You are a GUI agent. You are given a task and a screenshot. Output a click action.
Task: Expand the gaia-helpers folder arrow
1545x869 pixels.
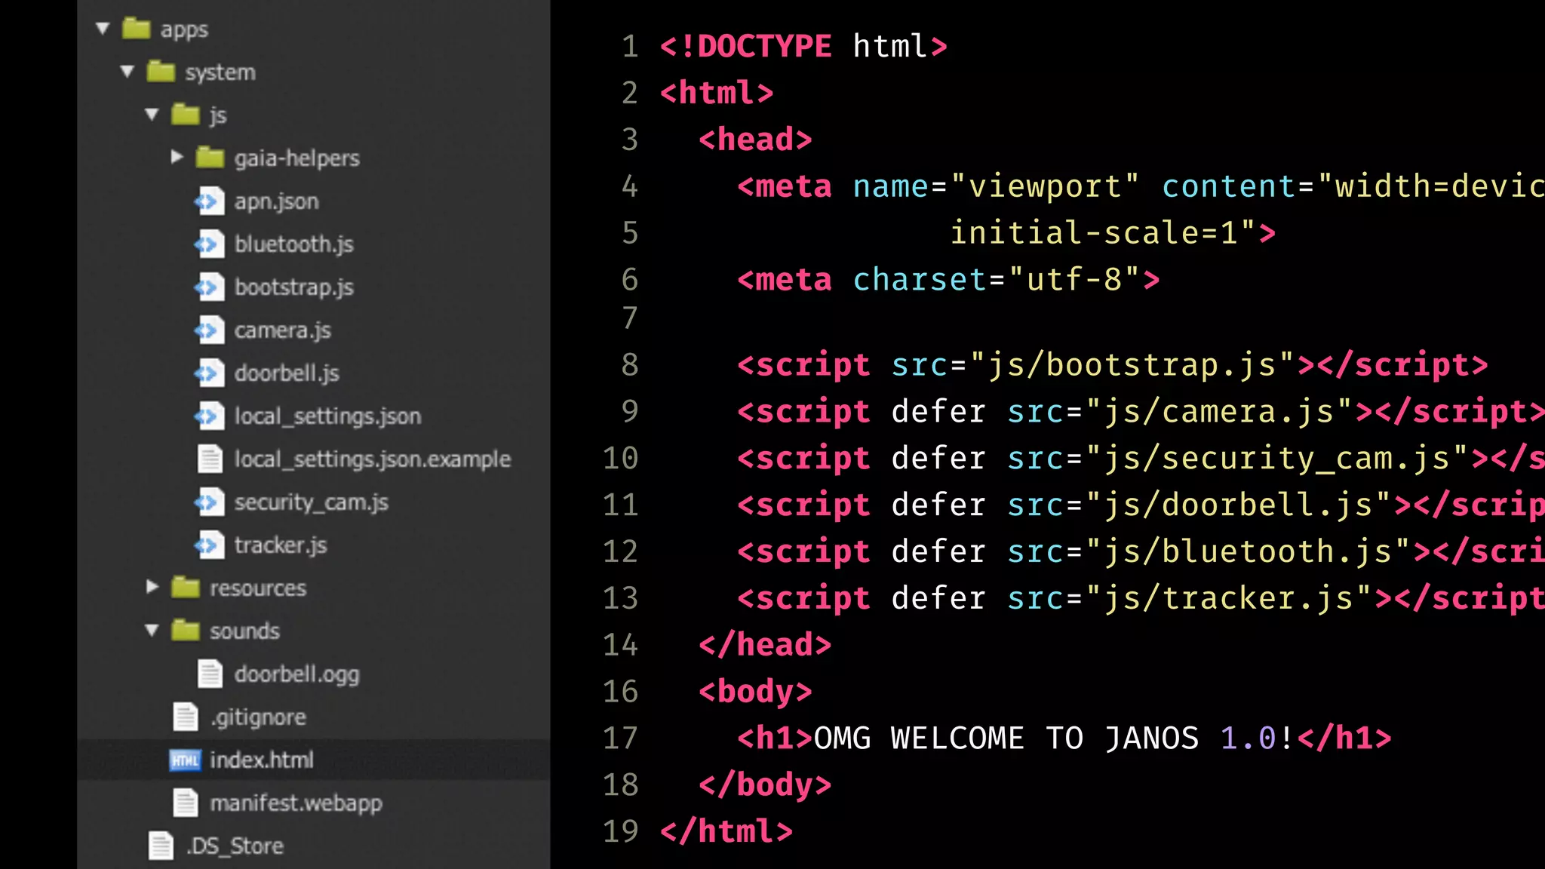tap(177, 157)
